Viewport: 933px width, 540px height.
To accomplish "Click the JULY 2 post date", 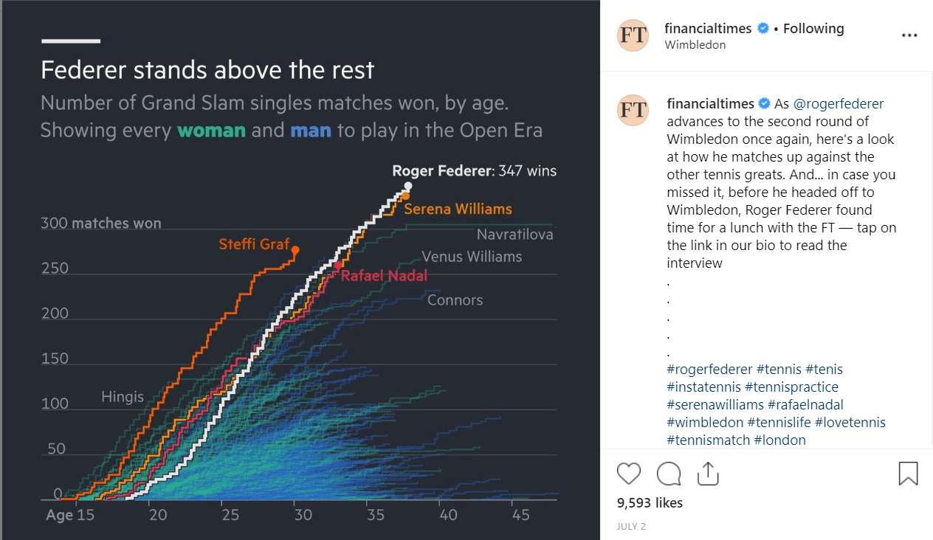I will tap(631, 527).
